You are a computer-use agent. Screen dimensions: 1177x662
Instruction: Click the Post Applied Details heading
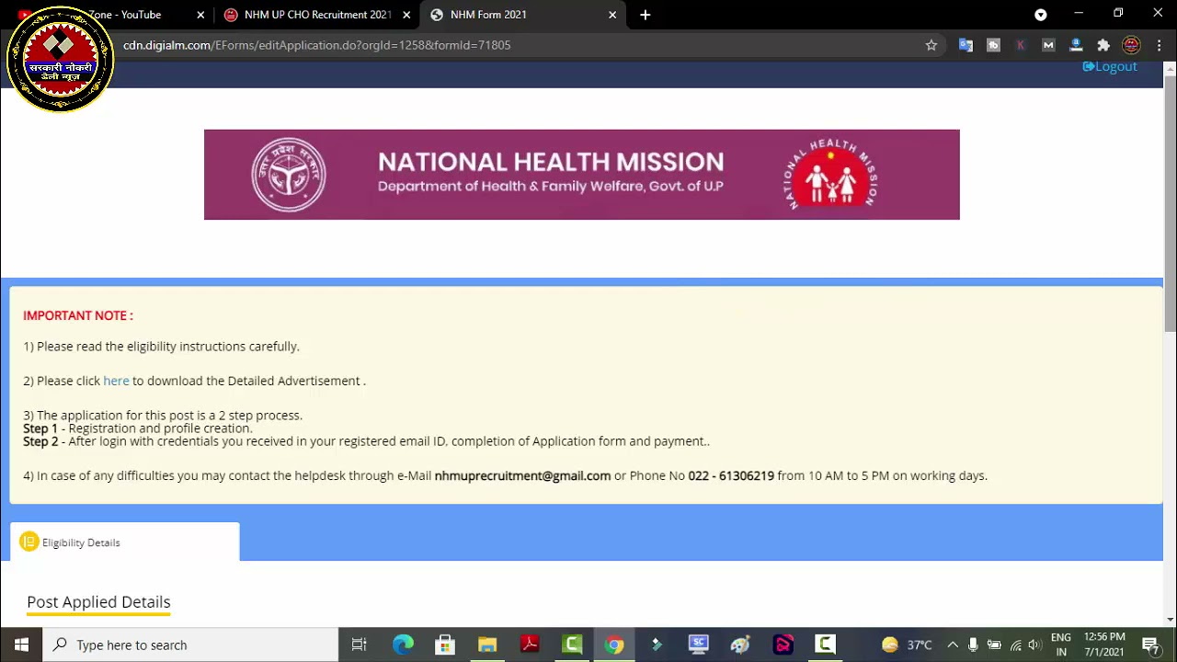[x=98, y=601]
